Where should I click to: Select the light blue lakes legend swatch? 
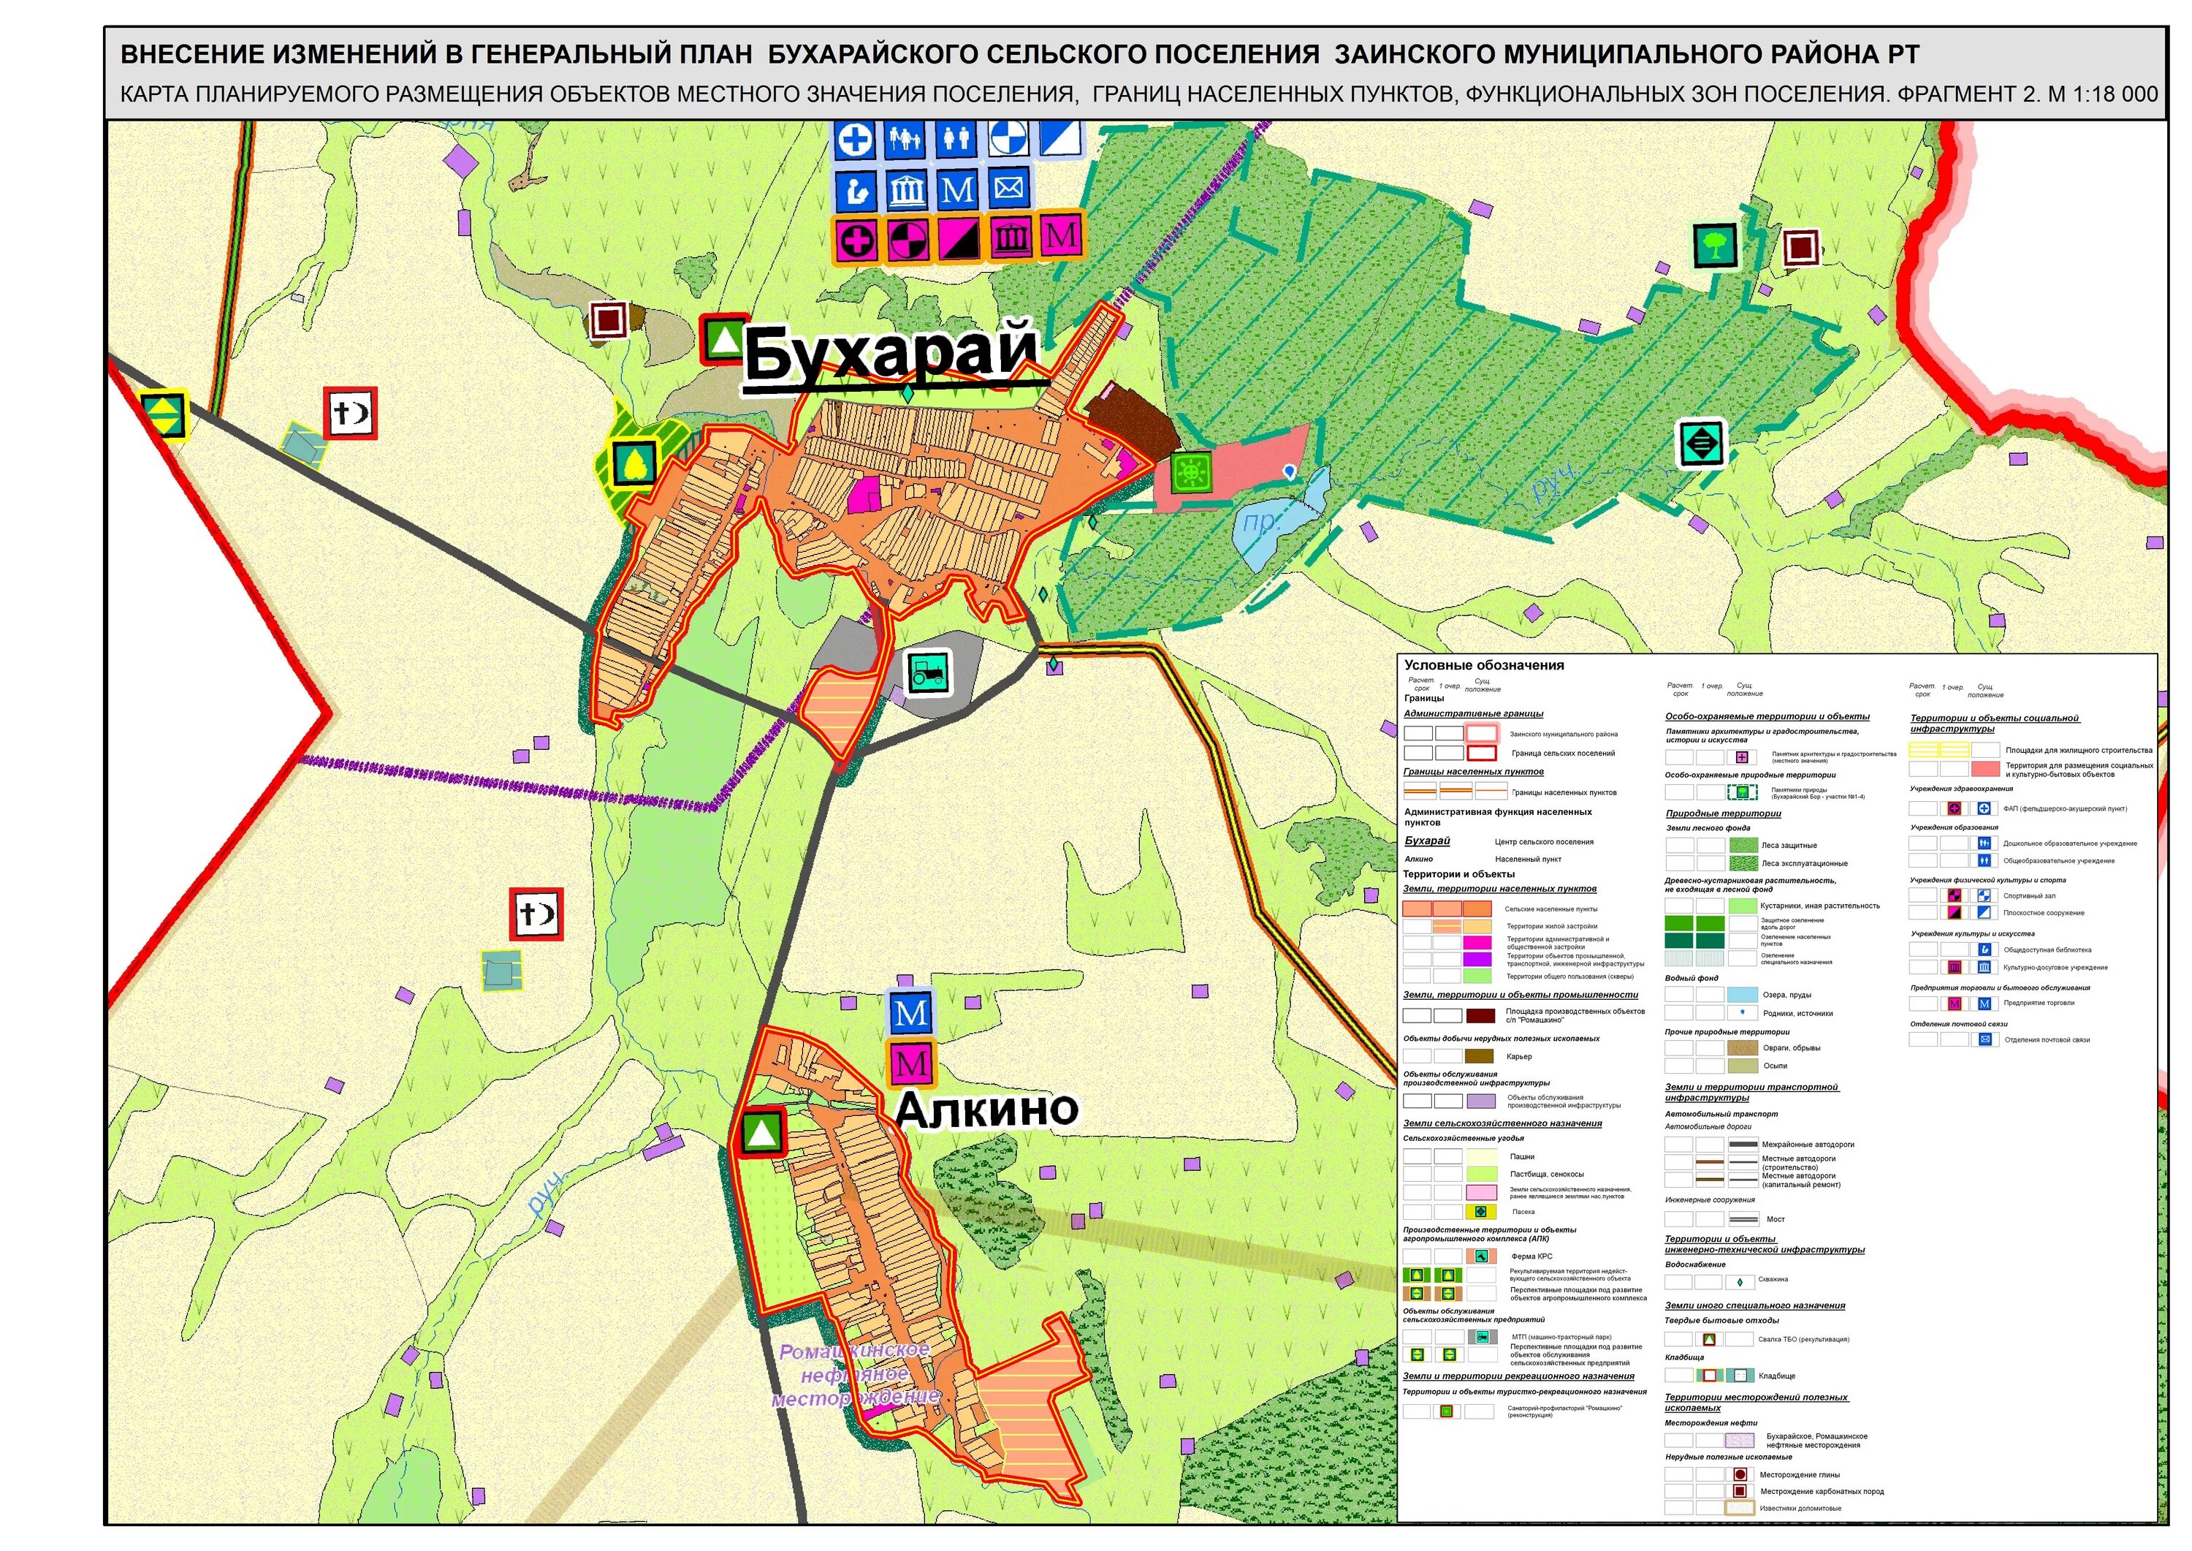coord(1743,996)
